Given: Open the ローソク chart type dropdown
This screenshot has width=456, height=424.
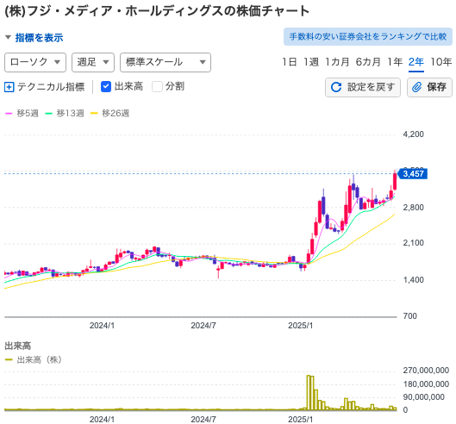Looking at the screenshot, I should point(35,62).
